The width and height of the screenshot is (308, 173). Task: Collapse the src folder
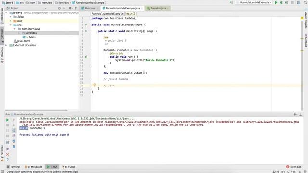click(x=11, y=25)
